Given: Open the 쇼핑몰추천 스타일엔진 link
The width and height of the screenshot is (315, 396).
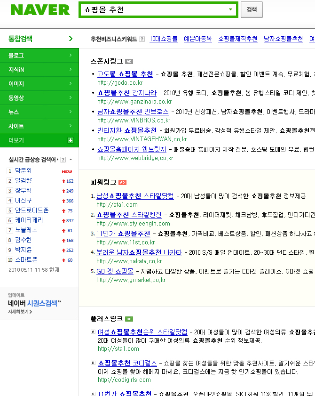Looking at the screenshot, I should pos(129,215).
